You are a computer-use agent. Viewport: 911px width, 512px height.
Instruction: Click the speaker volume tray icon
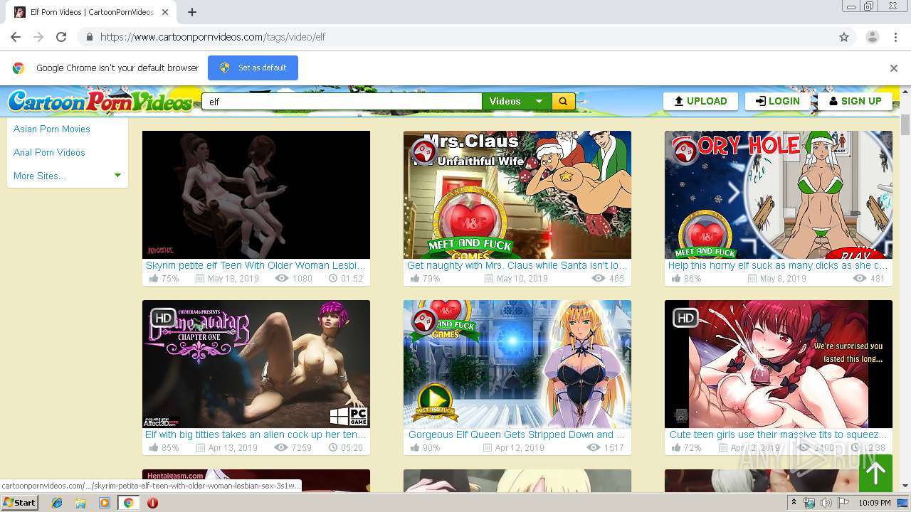(x=826, y=503)
